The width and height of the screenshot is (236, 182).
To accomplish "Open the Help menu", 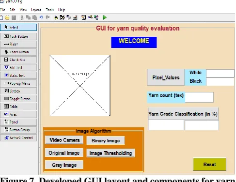I will point(62,10).
